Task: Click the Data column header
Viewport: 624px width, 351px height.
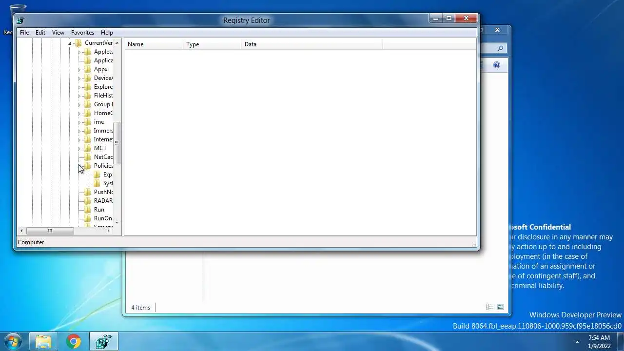Action: pyautogui.click(x=312, y=44)
